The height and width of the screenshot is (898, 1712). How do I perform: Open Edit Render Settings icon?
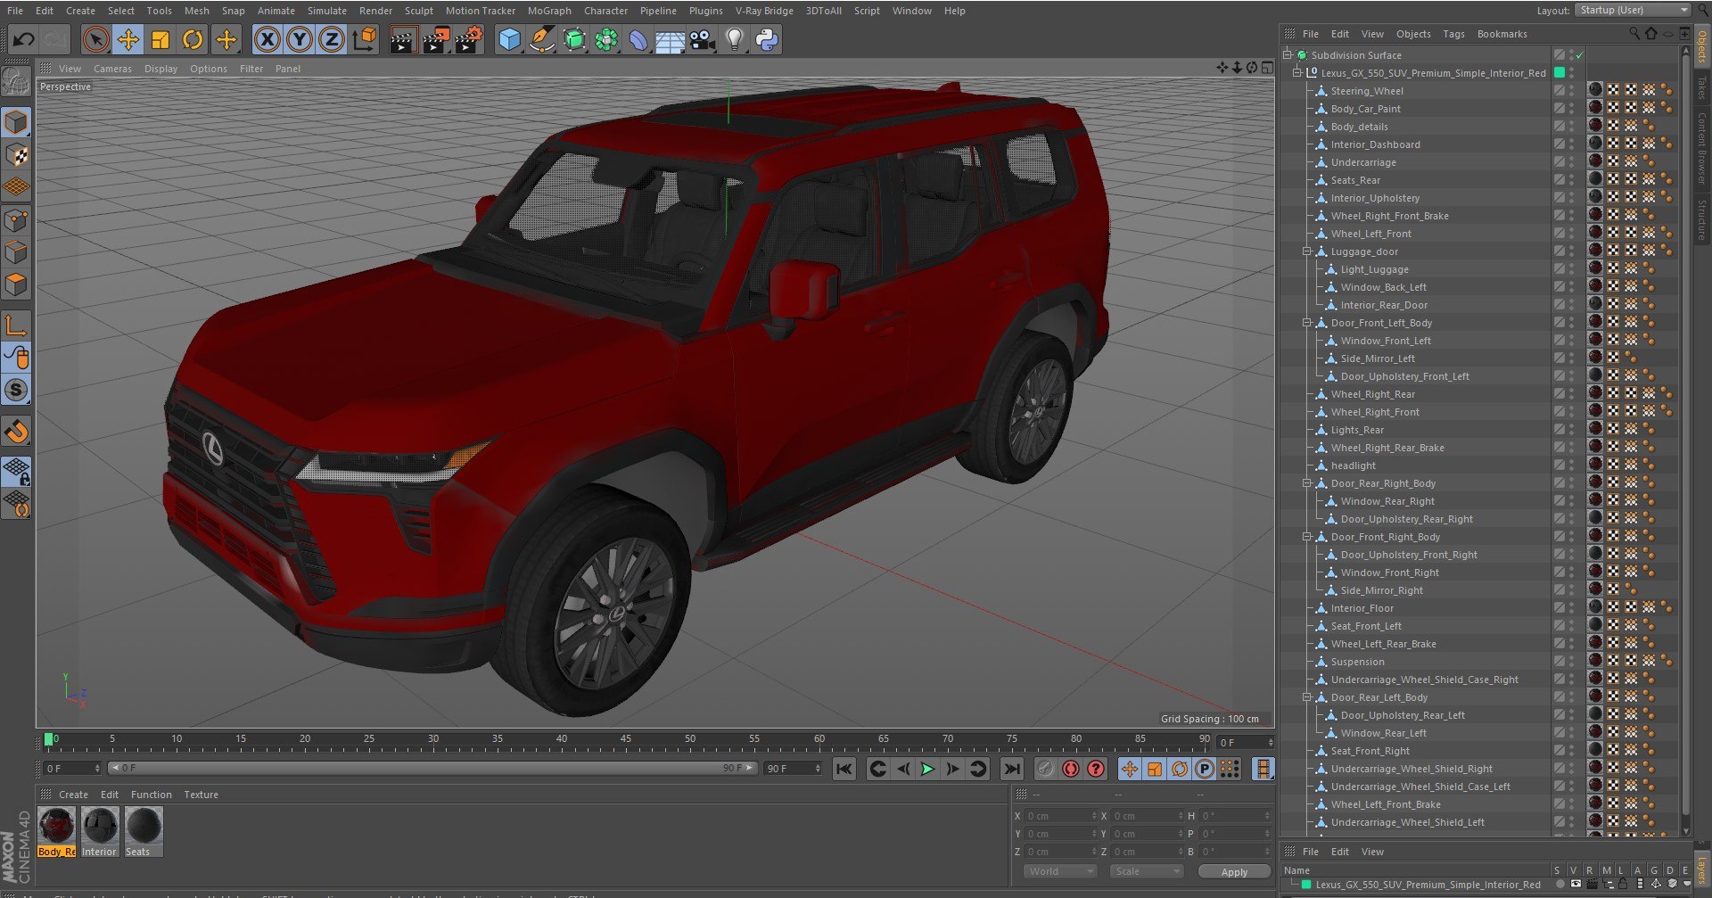pos(469,39)
